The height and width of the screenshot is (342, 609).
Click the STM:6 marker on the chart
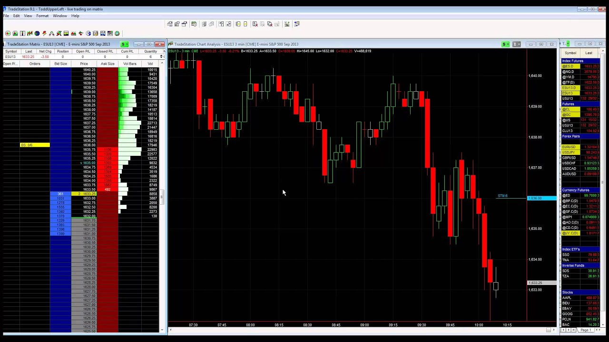[x=502, y=196]
